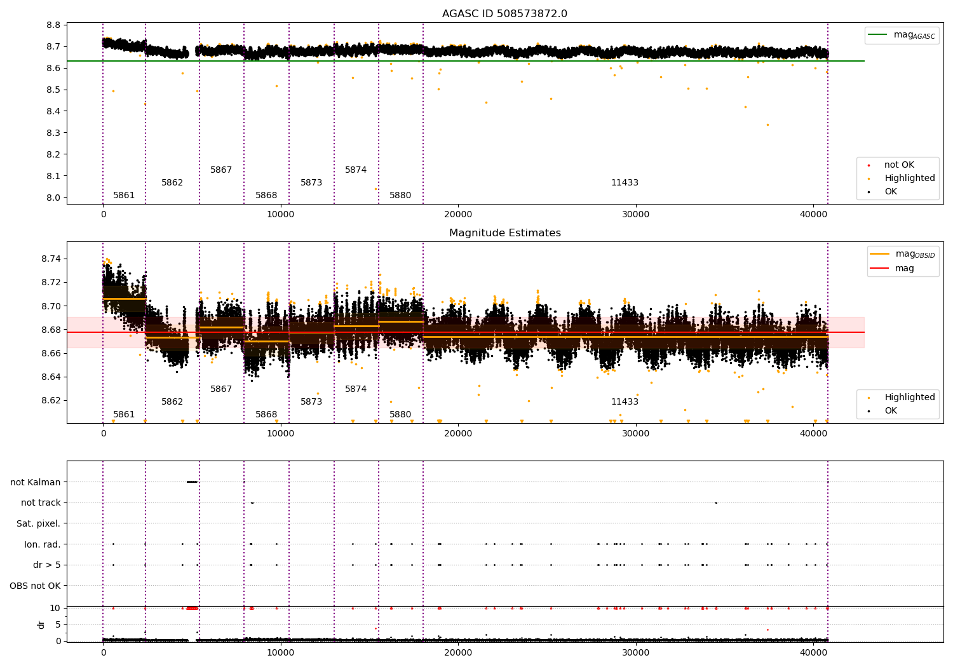Click observation label 5862 in Magnitude Estimates plot

tap(172, 402)
